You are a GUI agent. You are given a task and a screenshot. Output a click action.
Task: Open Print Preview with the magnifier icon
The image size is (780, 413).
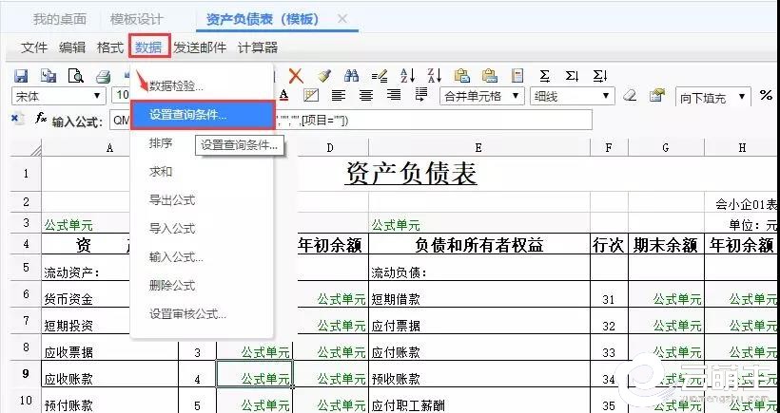point(76,76)
